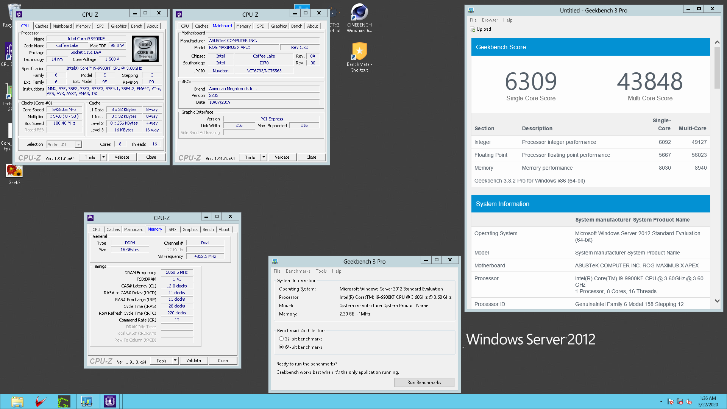Minimize the CPU-Z Memory window
Screen dimensions: 727x409
coord(206,217)
